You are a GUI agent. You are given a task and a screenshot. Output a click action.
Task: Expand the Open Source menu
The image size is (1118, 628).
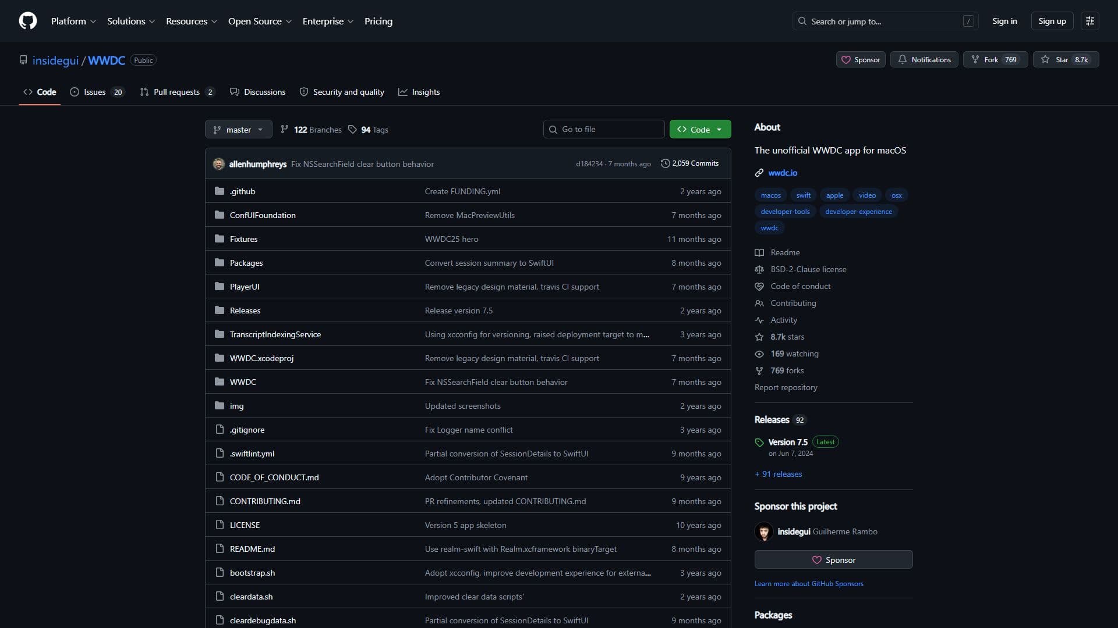tap(260, 21)
